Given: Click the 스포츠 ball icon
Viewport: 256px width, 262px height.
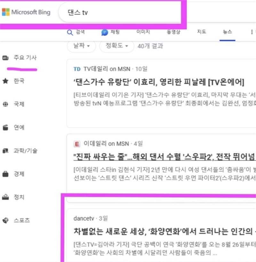Looking at the screenshot, I should [x=5, y=220].
